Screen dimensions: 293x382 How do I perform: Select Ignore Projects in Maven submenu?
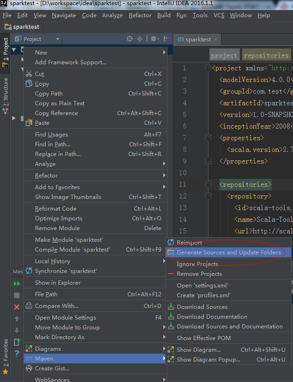[x=229, y=264]
